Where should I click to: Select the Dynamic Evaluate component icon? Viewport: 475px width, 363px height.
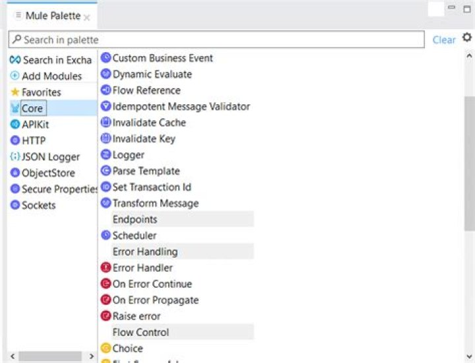pyautogui.click(x=106, y=74)
